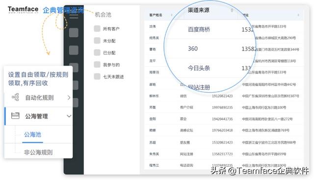This screenshot has height=180, width=314.
Task: Click the 高峰论坛 channel cell
Action: pos(186,130)
